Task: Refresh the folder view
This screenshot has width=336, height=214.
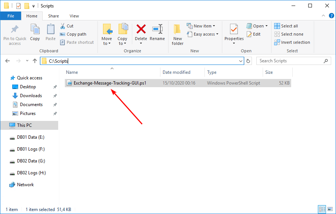Action: click(248, 61)
